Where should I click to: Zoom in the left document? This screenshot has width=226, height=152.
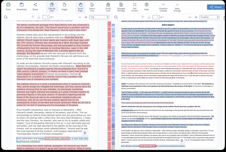click(x=86, y=17)
